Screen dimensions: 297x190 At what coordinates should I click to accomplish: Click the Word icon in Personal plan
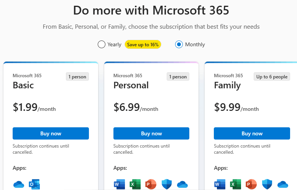[119, 184]
